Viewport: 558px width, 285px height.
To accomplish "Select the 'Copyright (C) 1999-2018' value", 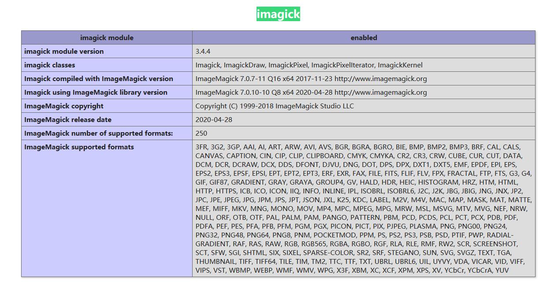I will coord(275,106).
